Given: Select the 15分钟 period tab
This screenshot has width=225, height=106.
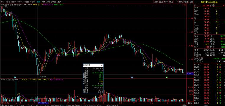Looking at the screenshot, I should tap(20, 2).
